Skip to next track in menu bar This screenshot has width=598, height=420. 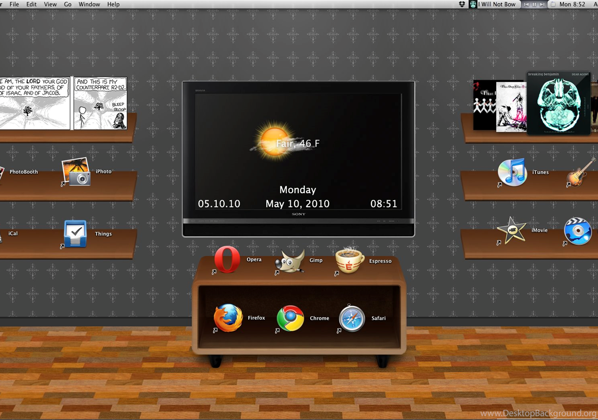(542, 4)
